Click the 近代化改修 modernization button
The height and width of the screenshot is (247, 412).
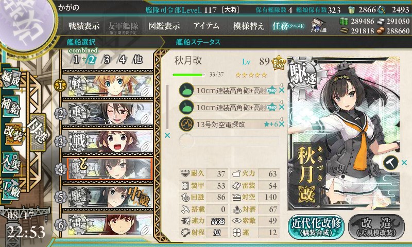(316, 227)
